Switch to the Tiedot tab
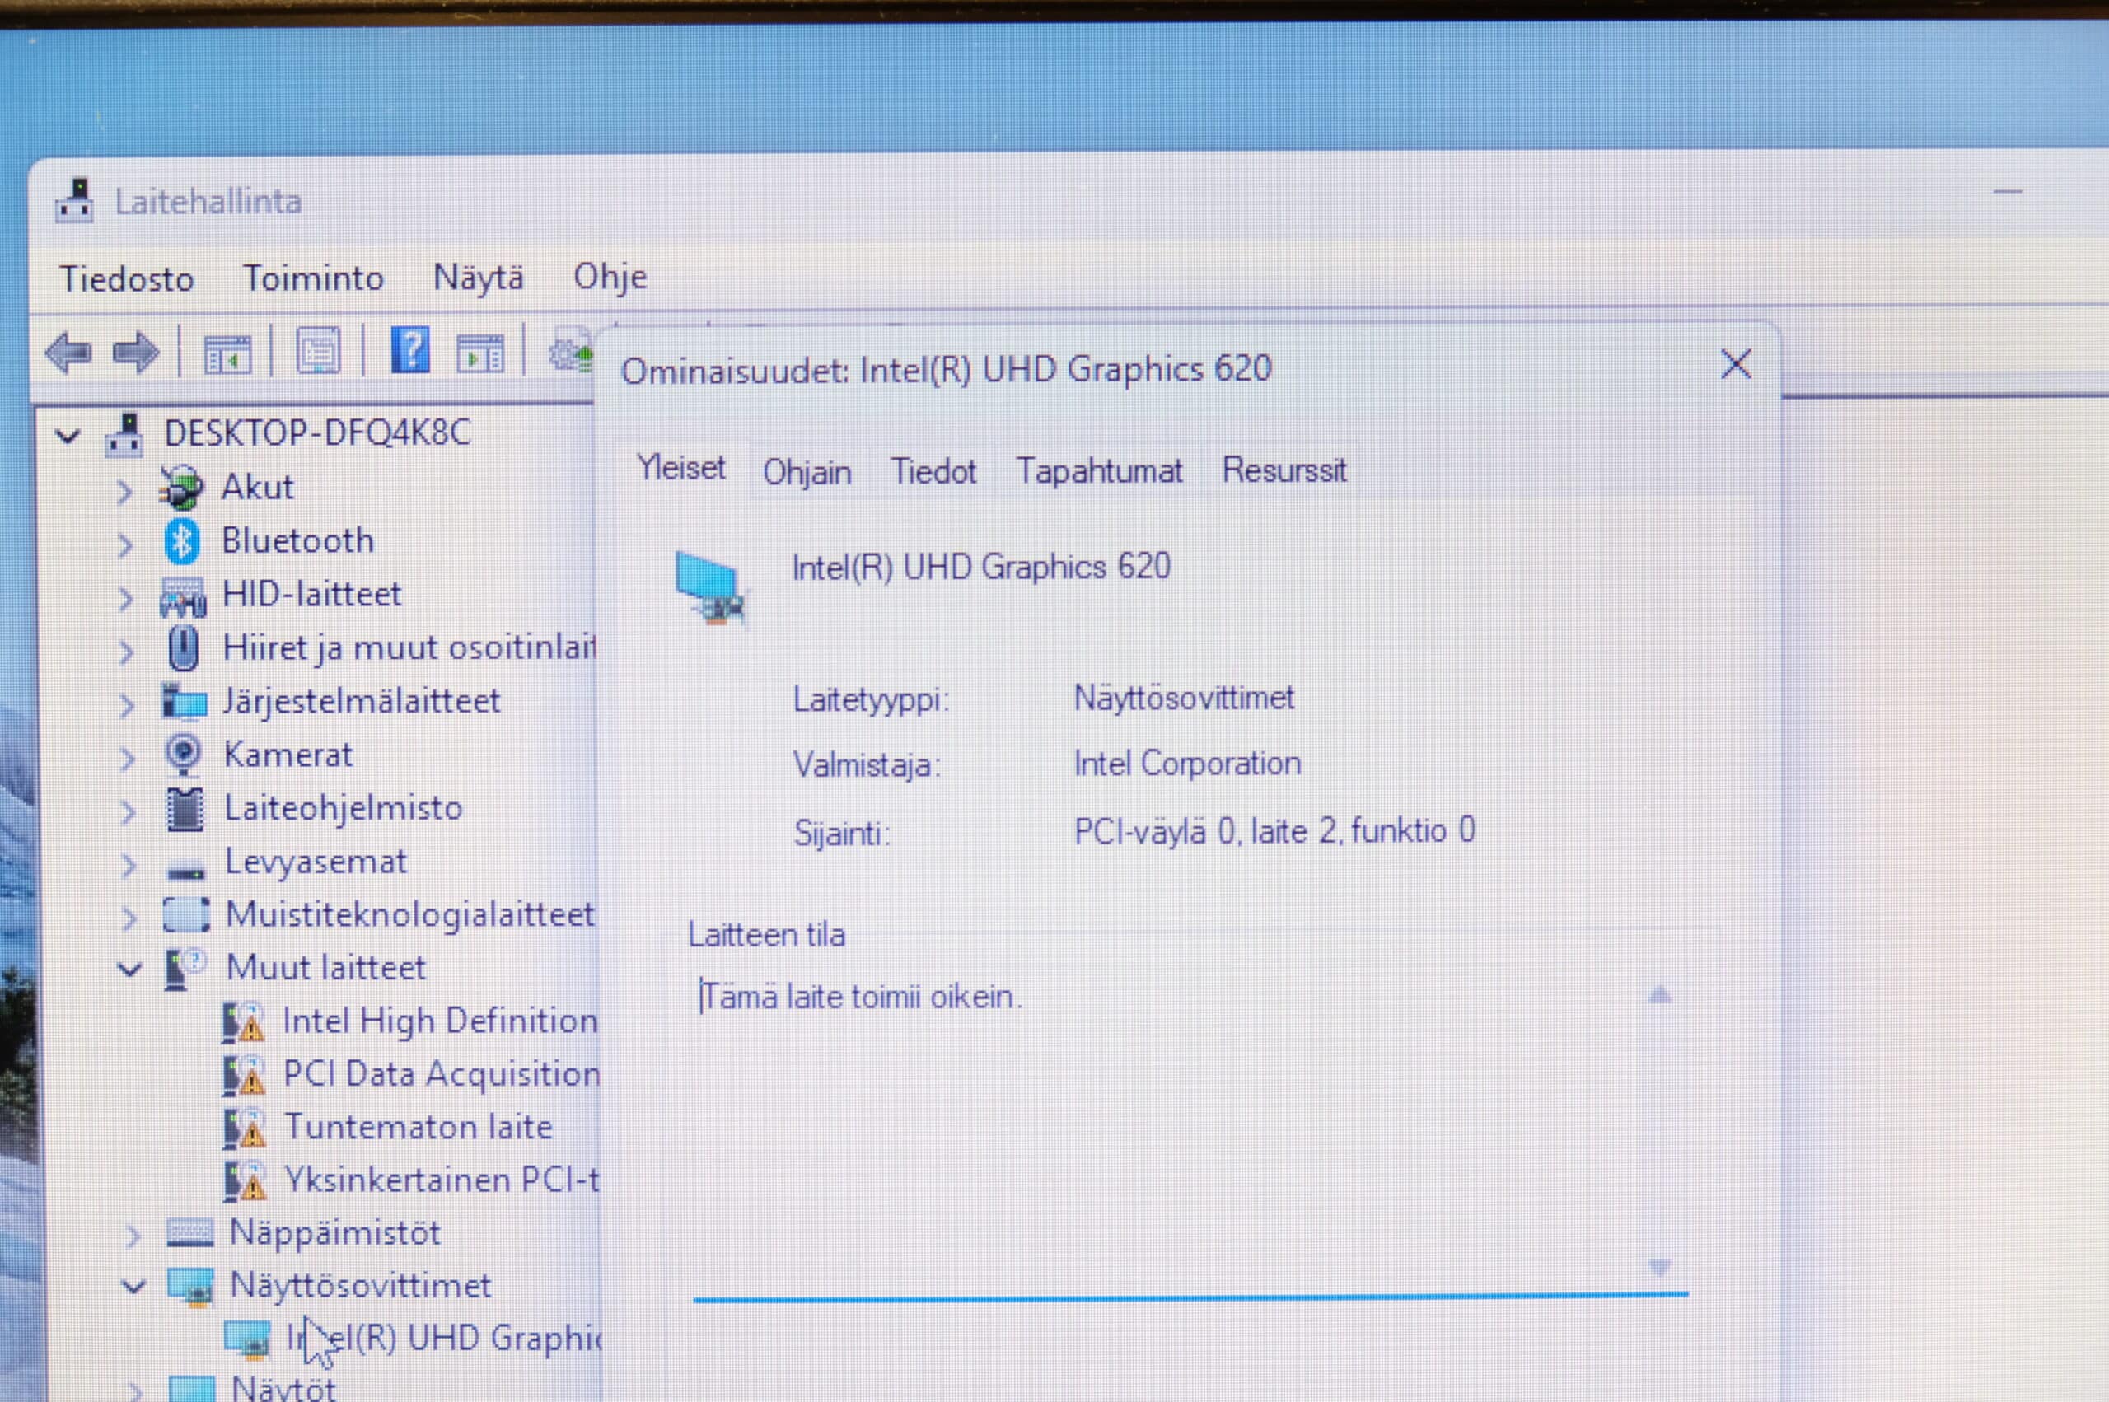 click(x=933, y=471)
